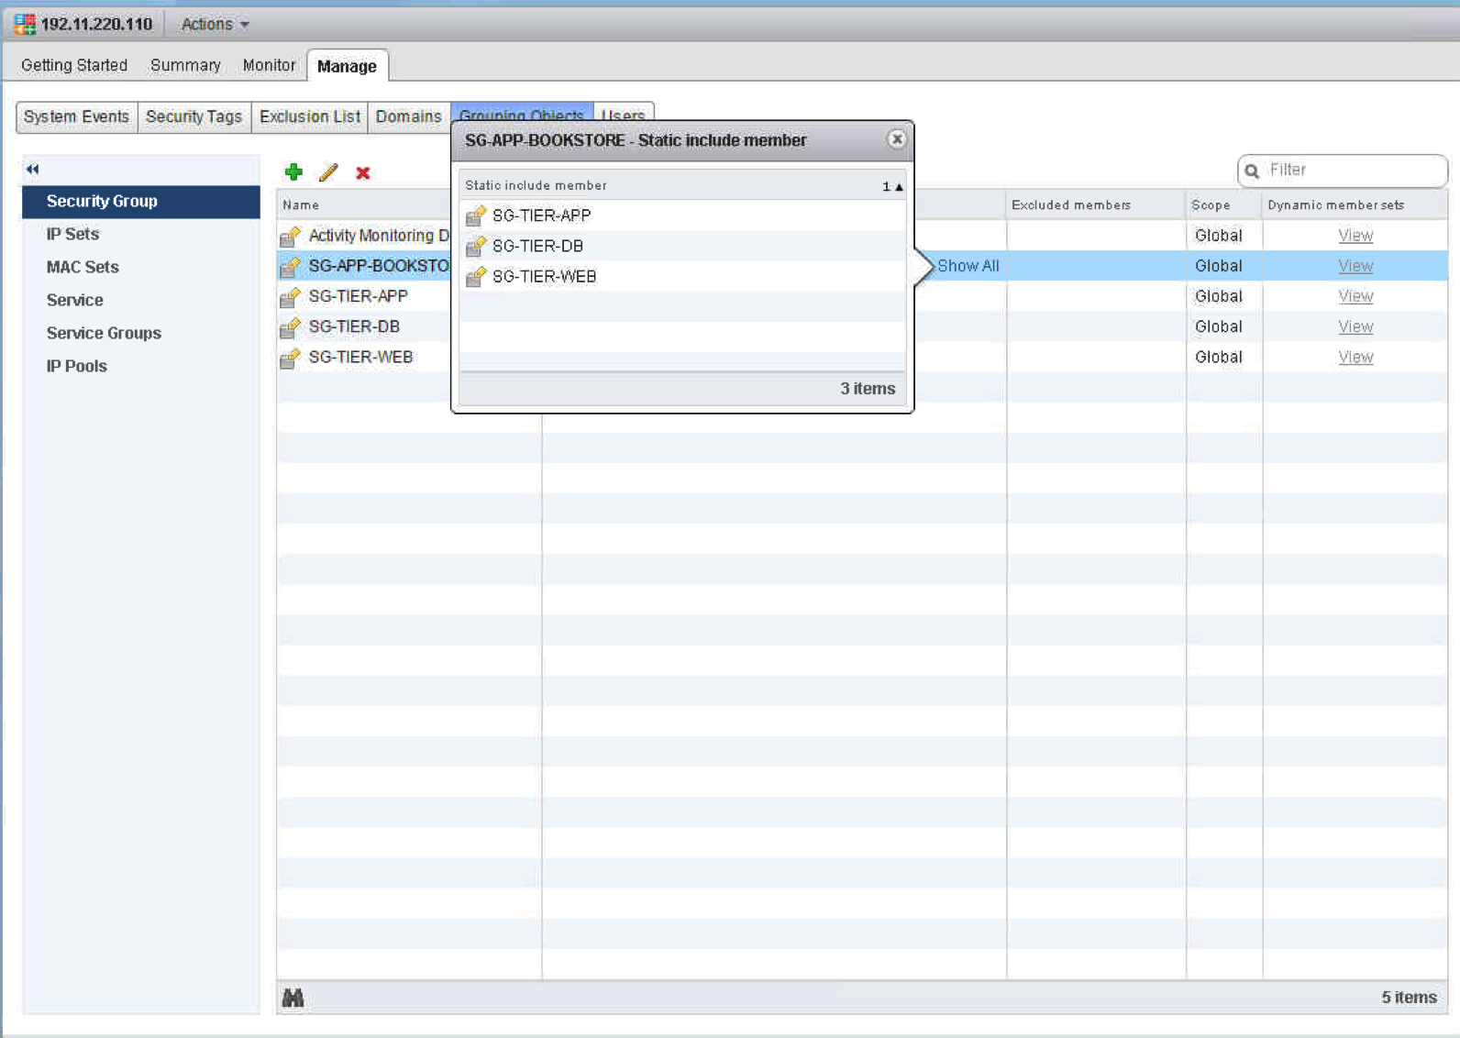This screenshot has height=1038, width=1460.
Task: Collapse the left navigation pane arrows
Action: pos(33,169)
